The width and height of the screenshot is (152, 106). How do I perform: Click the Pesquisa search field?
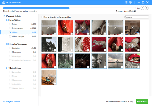pos(137,17)
